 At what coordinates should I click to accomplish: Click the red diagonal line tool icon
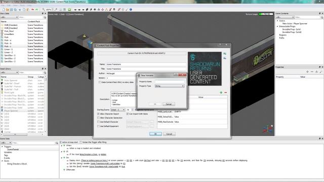click(119, 10)
